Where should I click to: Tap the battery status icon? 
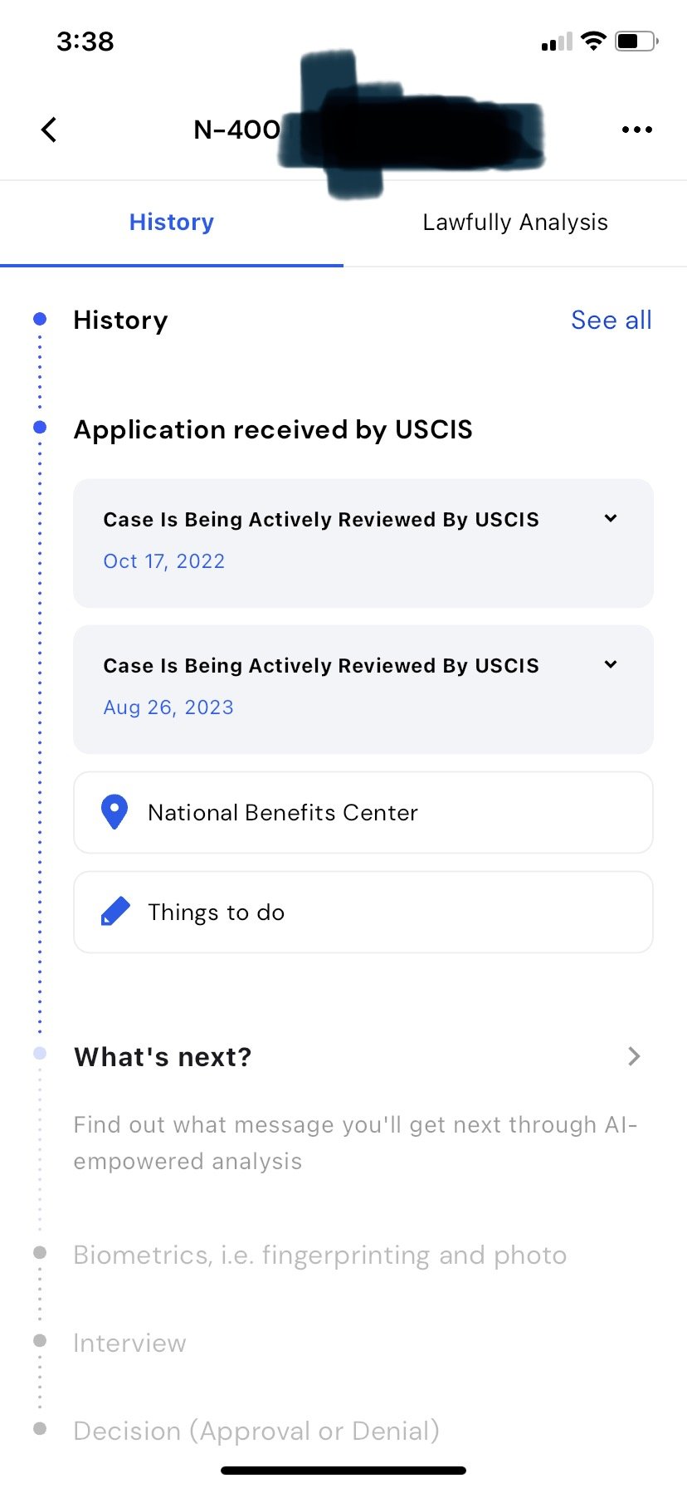click(636, 41)
